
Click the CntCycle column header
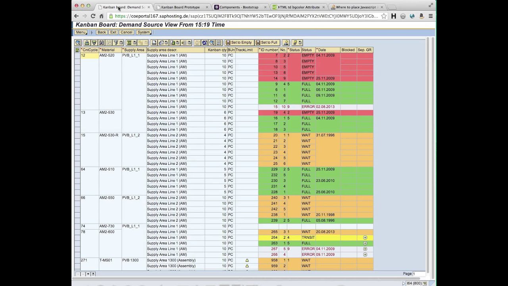(89, 50)
